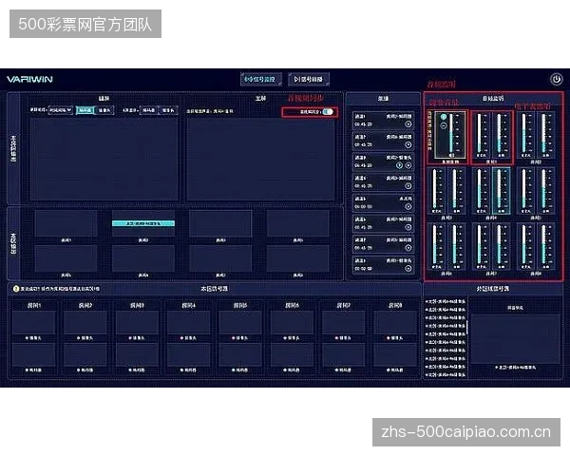Select the 摄像头 button beside the highlighted 编码器

(x=104, y=110)
